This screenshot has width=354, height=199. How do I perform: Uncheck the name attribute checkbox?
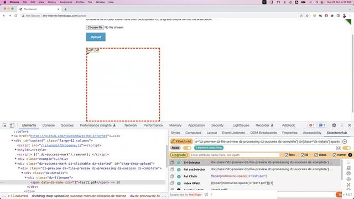[334, 155]
